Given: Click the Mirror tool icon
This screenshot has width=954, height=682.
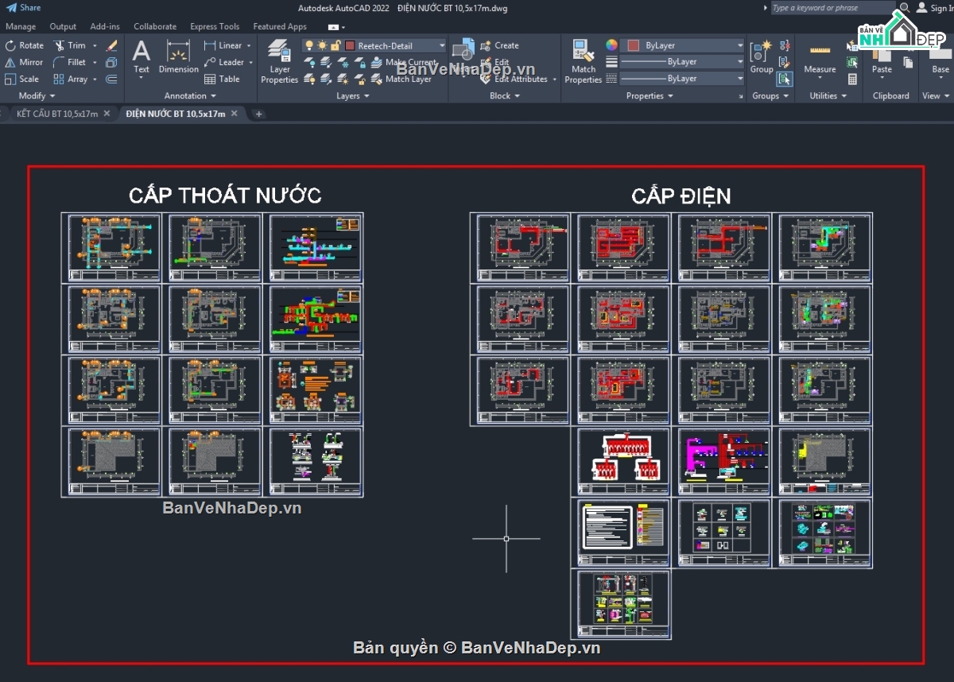Looking at the screenshot, I should tap(10, 62).
